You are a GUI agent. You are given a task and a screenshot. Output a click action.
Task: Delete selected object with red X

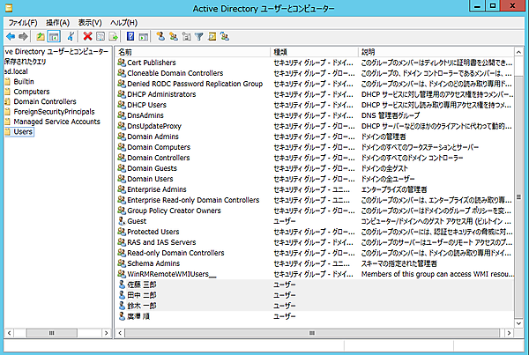87,36
